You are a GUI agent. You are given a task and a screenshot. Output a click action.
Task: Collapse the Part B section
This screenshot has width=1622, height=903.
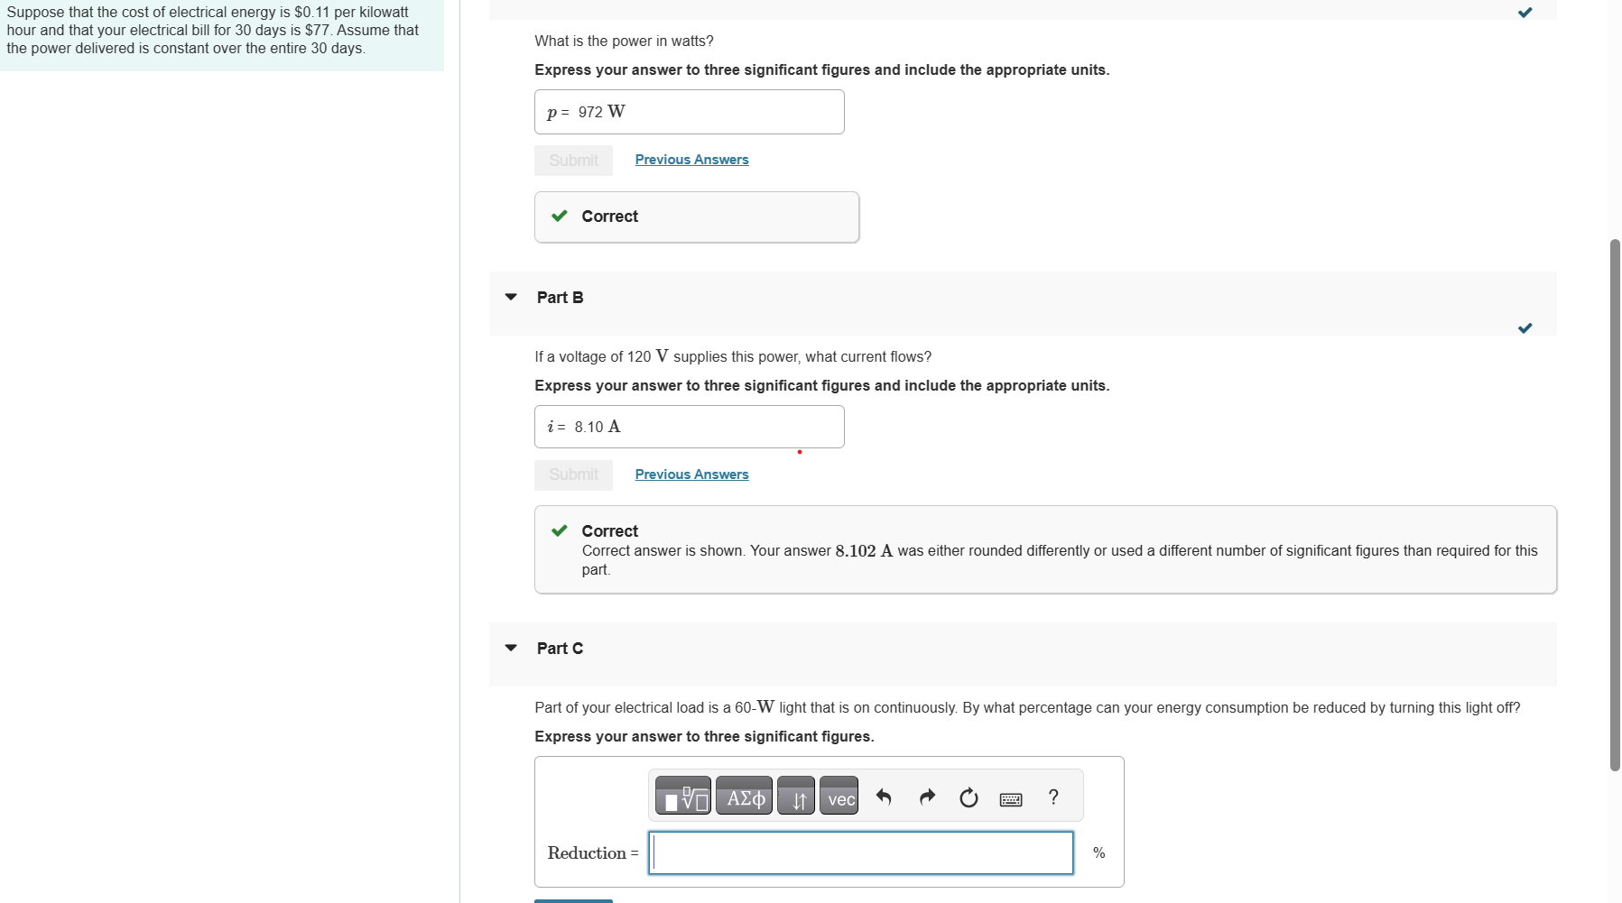pos(510,297)
